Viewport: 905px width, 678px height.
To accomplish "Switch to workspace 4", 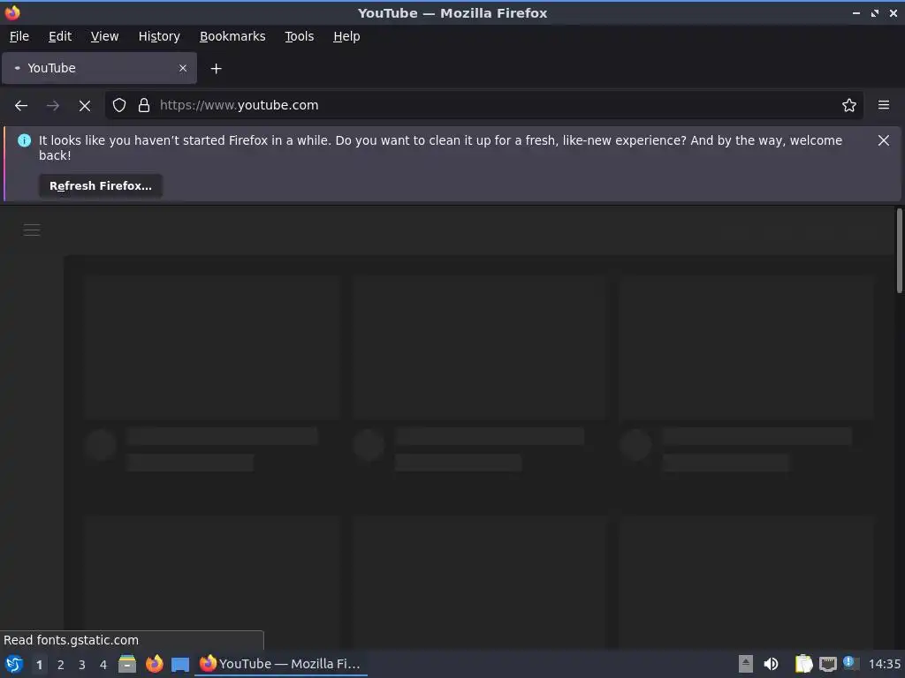I will coord(103,665).
